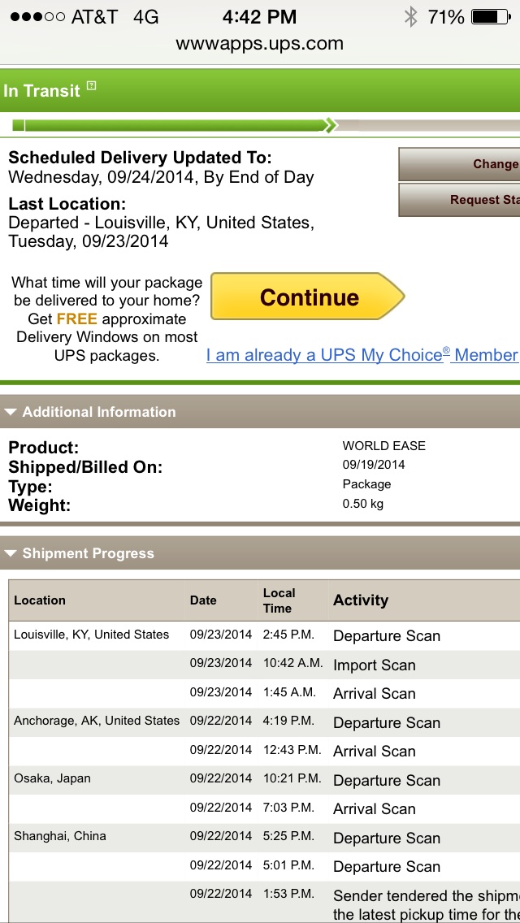
Task: Click the start square of progress bar
Action: pyautogui.click(x=19, y=125)
